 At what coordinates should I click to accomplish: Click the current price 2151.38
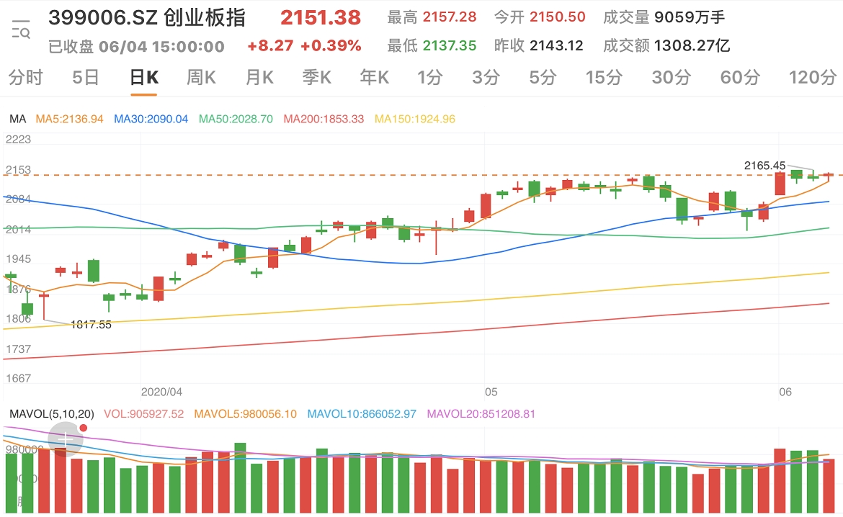(x=321, y=17)
